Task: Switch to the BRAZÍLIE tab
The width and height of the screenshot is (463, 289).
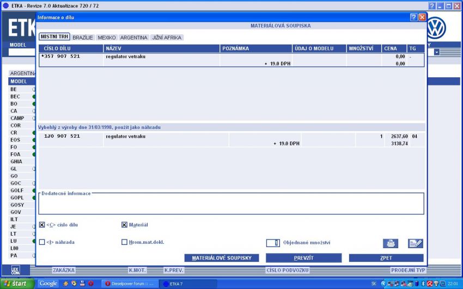Action: click(x=83, y=38)
